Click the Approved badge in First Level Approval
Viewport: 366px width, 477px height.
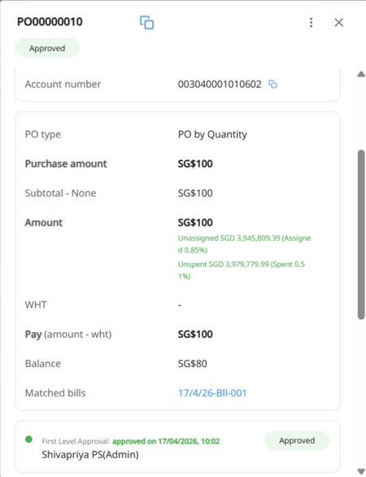pos(297,440)
